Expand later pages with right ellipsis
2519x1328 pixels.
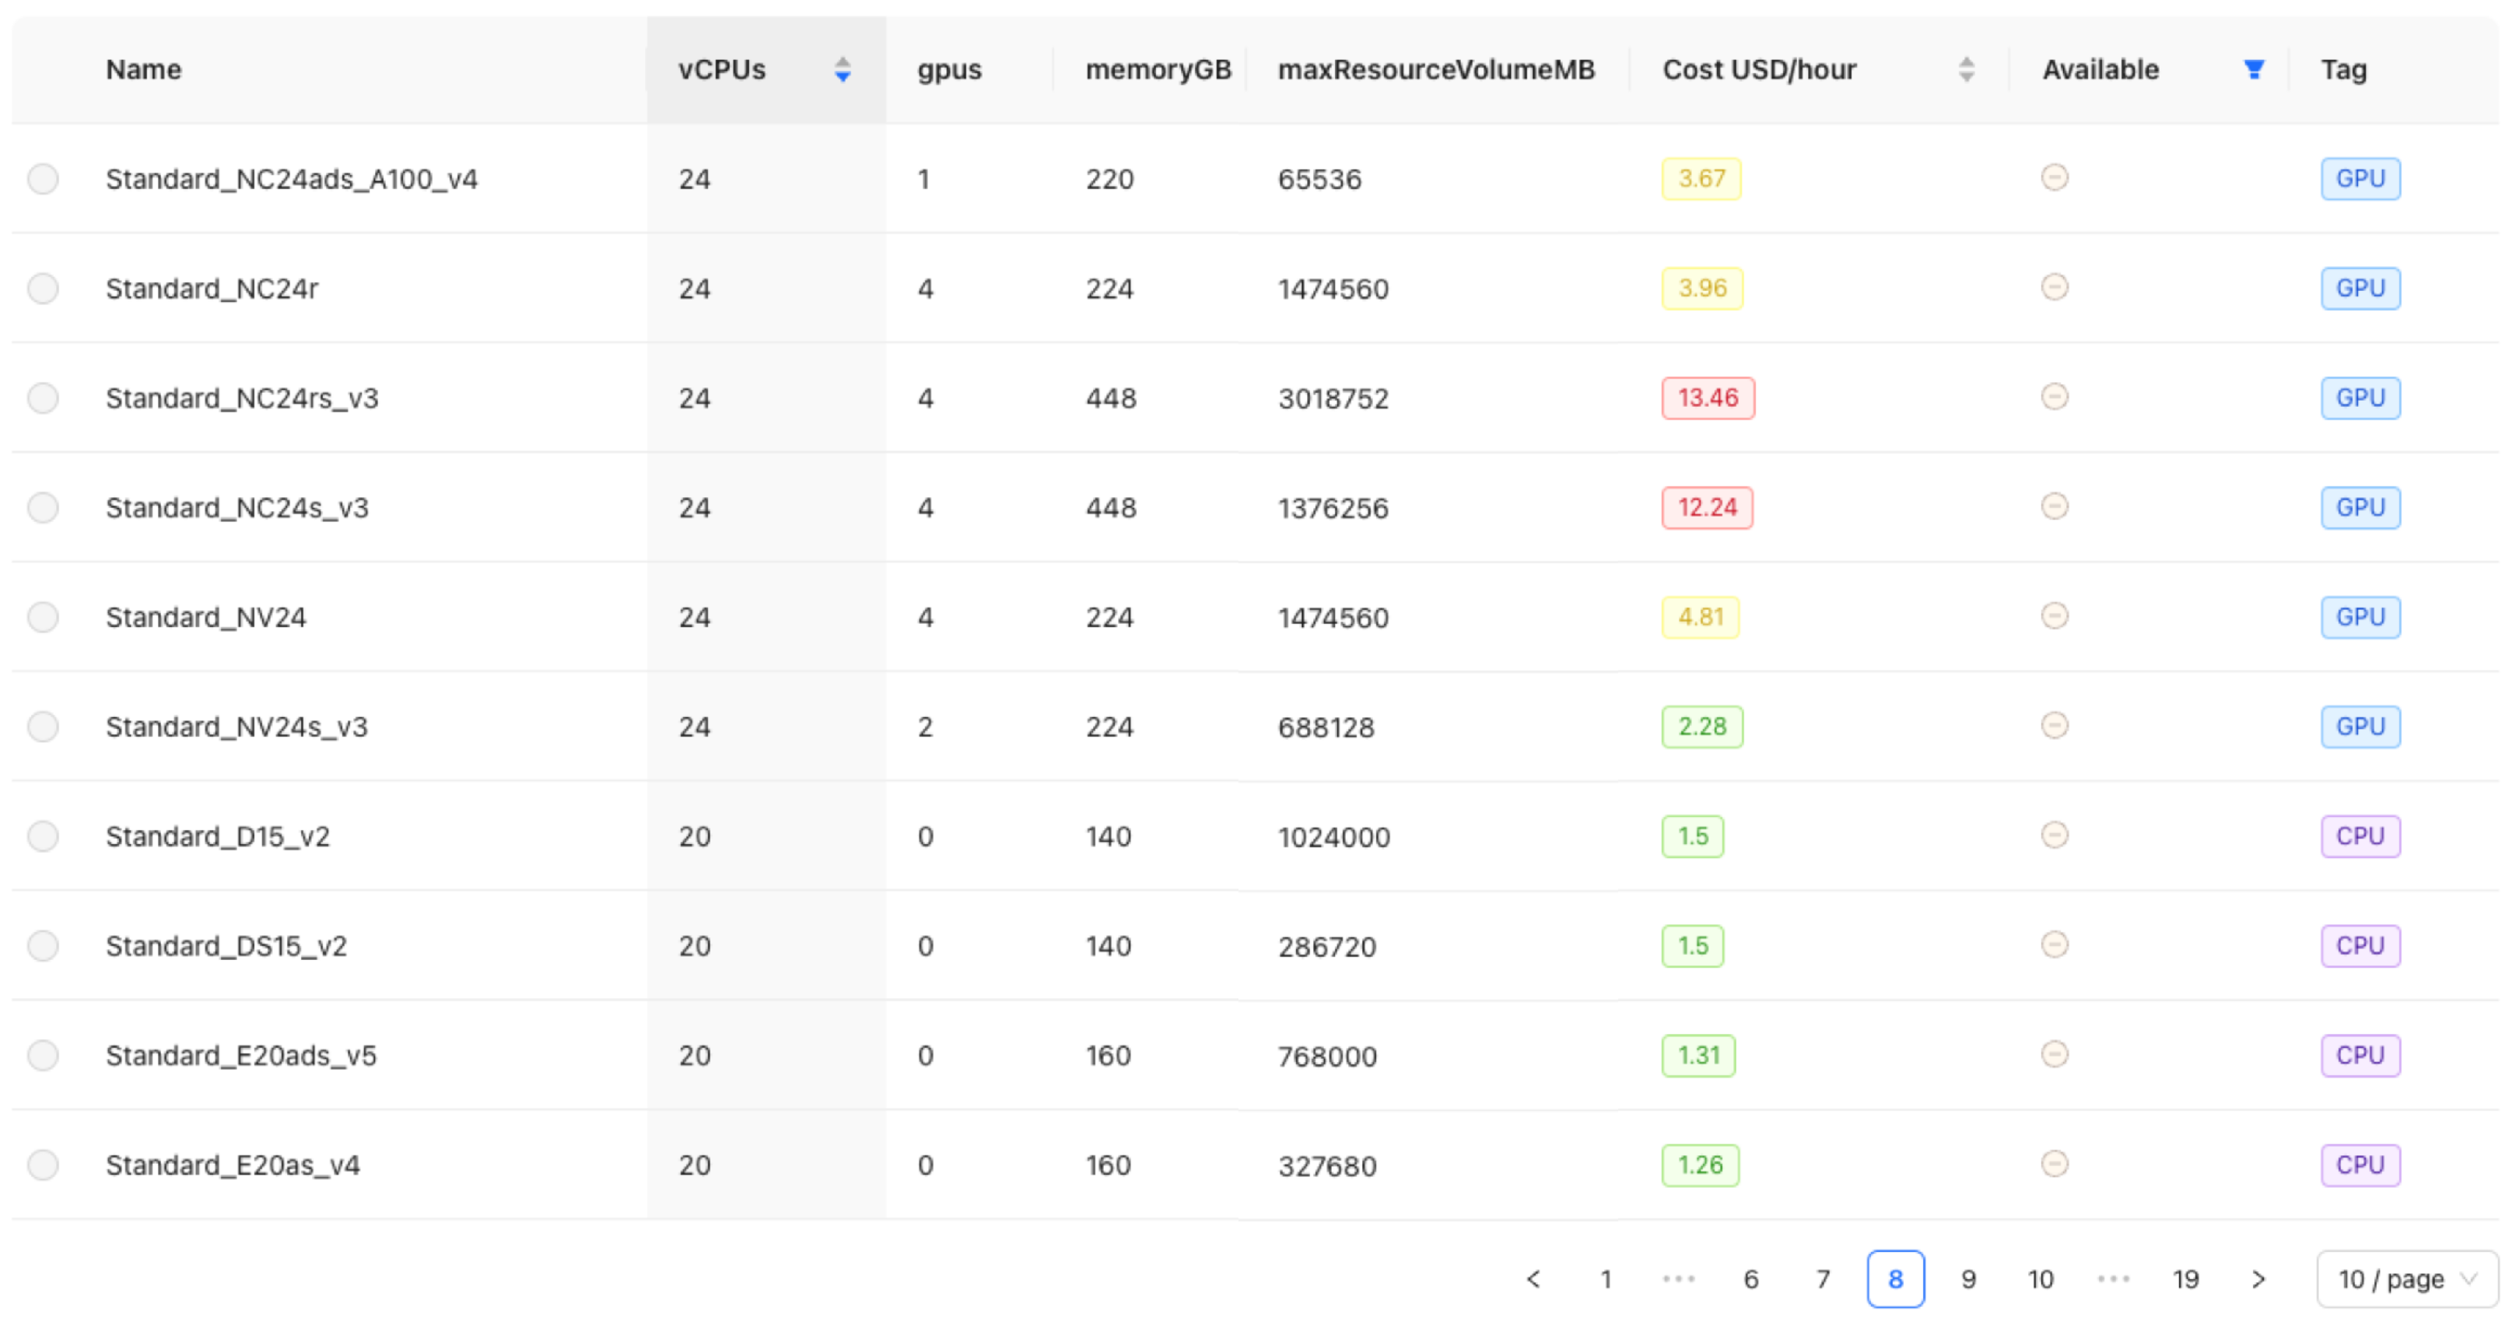tap(2113, 1279)
